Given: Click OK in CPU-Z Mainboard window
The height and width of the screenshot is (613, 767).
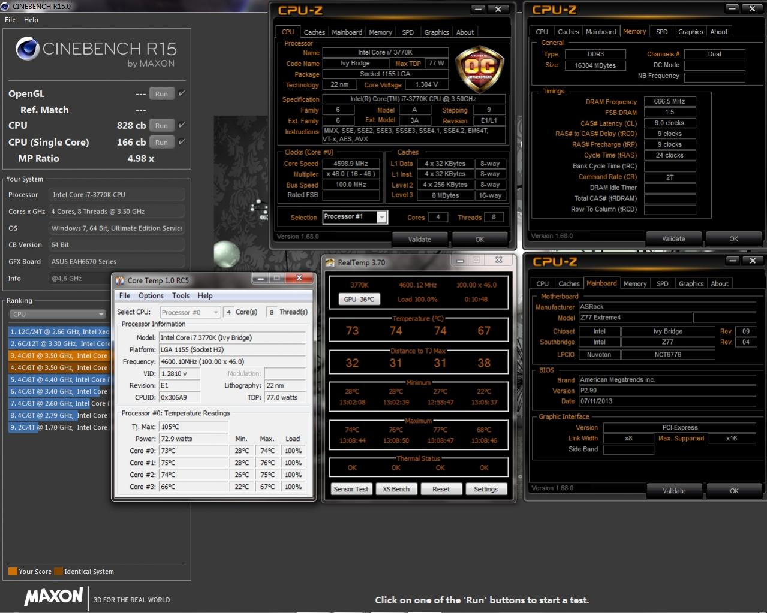Looking at the screenshot, I should (734, 491).
